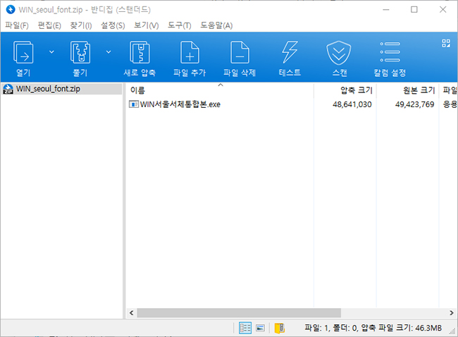This screenshot has width=458, height=337.
Task: Open the 보기(V) menu
Action: 146,25
